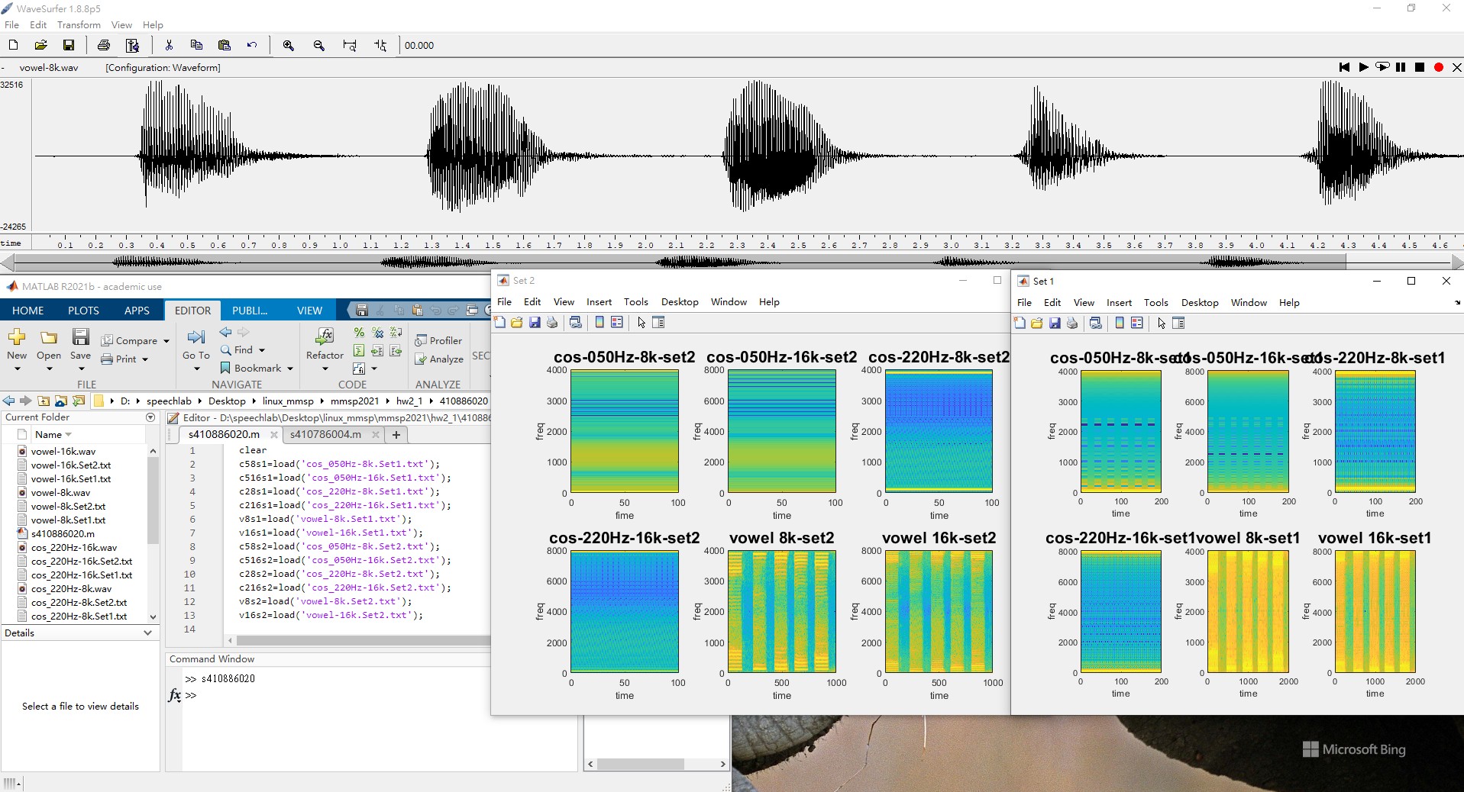Click WaveSurfer Zoom to Selection icon

(x=380, y=45)
